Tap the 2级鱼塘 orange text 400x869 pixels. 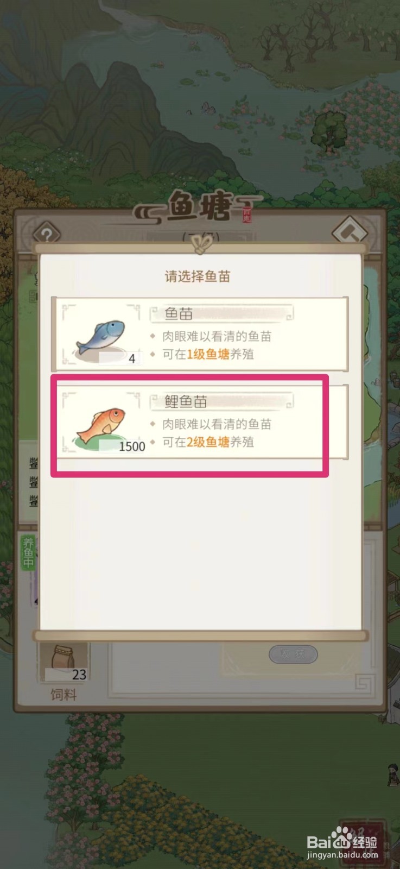click(208, 442)
